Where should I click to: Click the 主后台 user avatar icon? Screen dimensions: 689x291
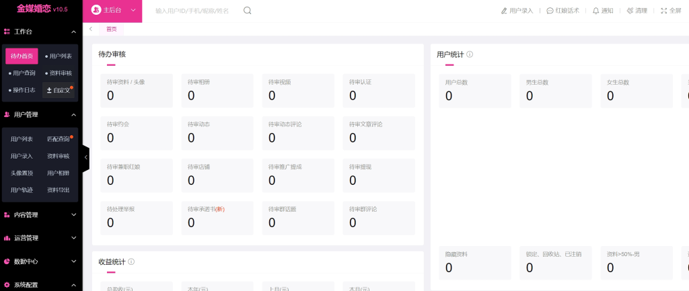point(96,10)
